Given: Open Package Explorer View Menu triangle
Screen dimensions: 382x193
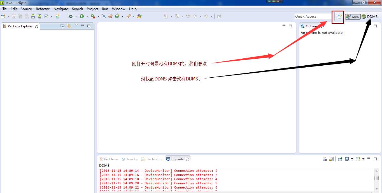Looking at the screenshot, I should (77, 25).
